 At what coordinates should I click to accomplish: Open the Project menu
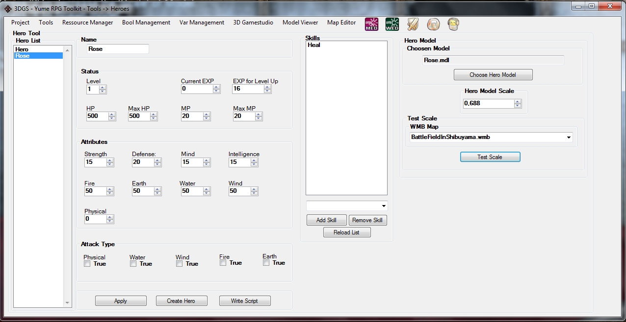pyautogui.click(x=21, y=23)
